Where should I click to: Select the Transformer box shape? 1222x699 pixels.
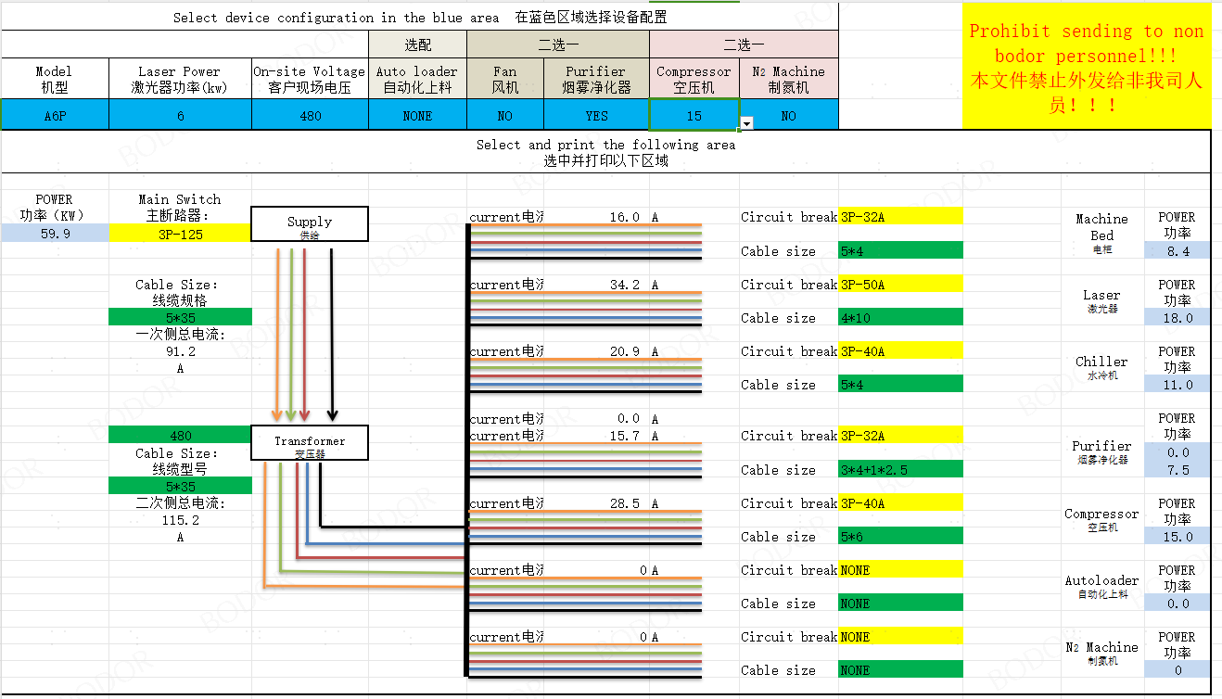pos(310,442)
